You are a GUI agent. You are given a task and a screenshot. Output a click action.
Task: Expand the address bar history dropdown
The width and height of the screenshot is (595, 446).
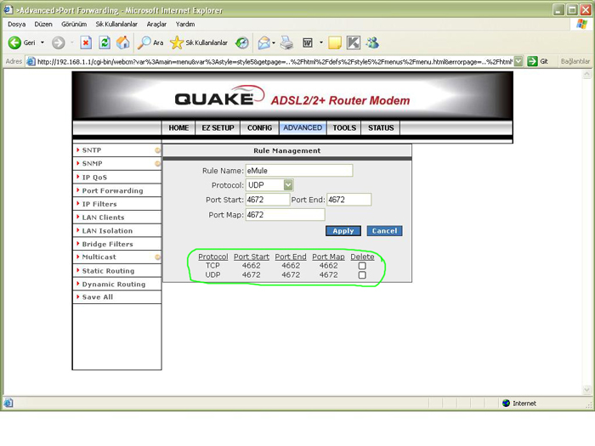pyautogui.click(x=518, y=61)
